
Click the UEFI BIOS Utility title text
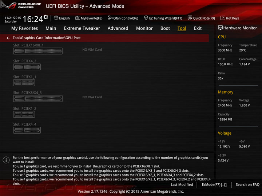click(85, 6)
